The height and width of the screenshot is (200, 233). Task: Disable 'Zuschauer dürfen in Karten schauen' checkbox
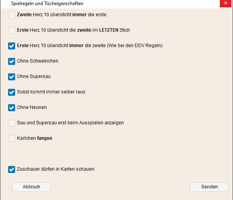pyautogui.click(x=12, y=169)
